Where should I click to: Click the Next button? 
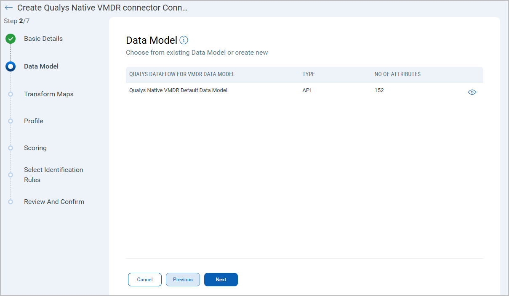coord(221,280)
